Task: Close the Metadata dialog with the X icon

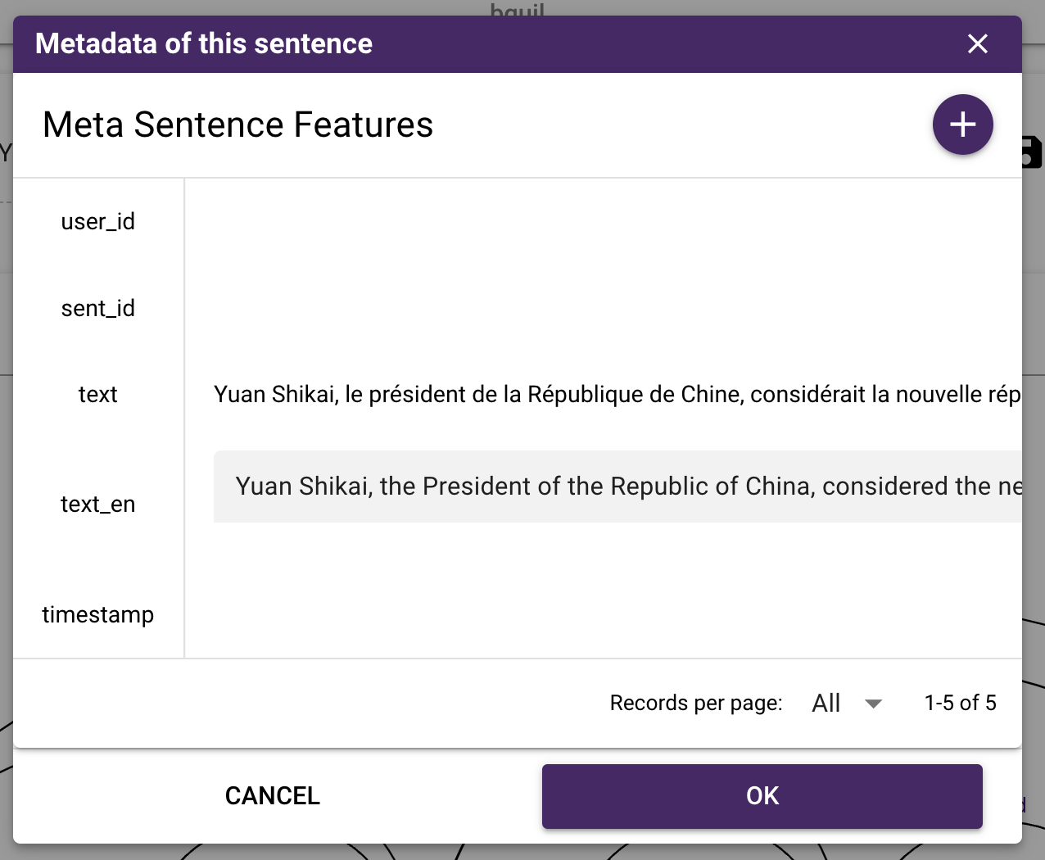Action: [978, 43]
